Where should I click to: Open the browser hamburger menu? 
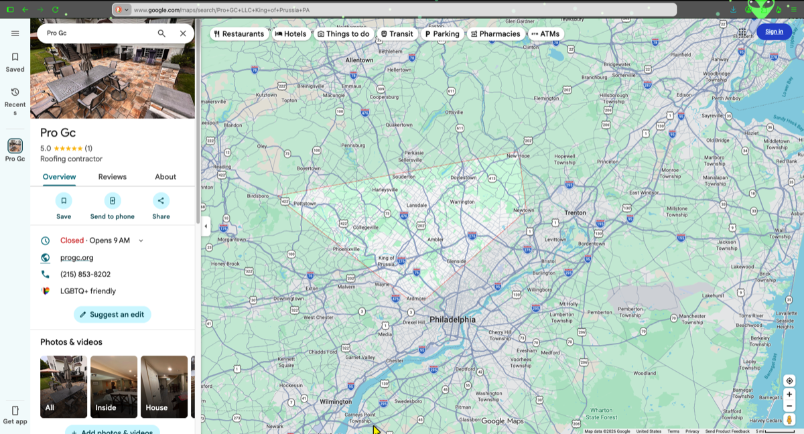point(794,9)
